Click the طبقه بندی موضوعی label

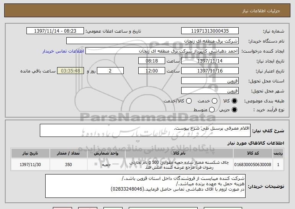click(264, 101)
